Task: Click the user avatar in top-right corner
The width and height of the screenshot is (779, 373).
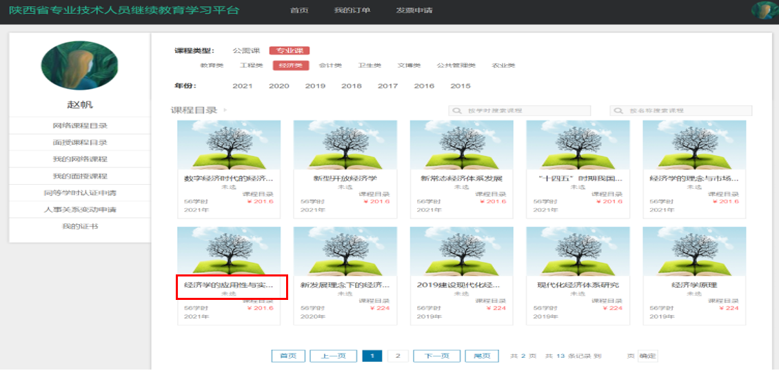Action: pyautogui.click(x=764, y=10)
